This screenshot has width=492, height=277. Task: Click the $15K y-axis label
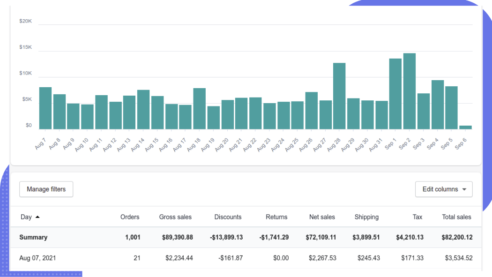point(25,47)
